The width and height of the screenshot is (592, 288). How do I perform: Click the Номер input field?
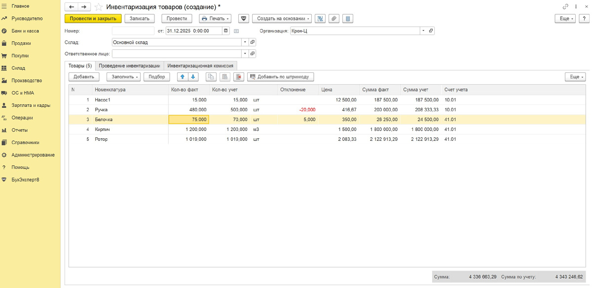click(x=133, y=31)
